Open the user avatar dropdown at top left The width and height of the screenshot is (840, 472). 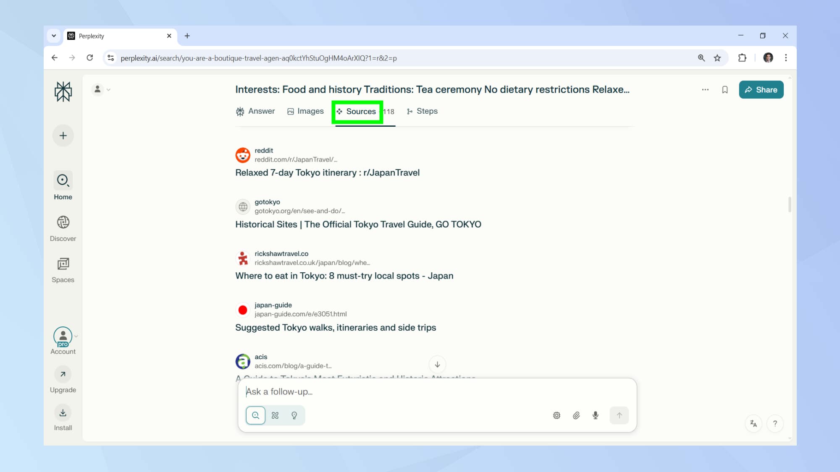tap(101, 89)
